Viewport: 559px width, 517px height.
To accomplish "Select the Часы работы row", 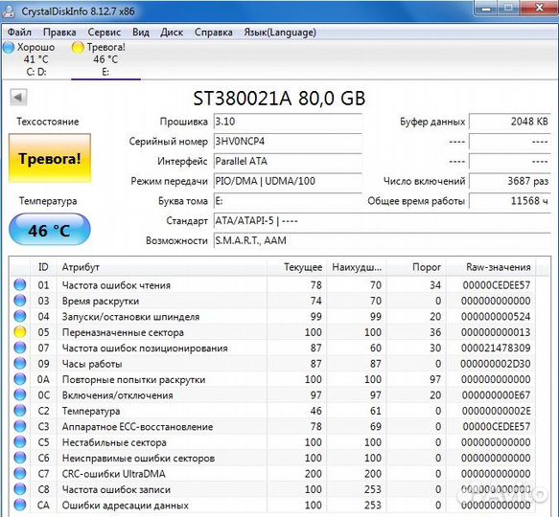I will pos(272,364).
